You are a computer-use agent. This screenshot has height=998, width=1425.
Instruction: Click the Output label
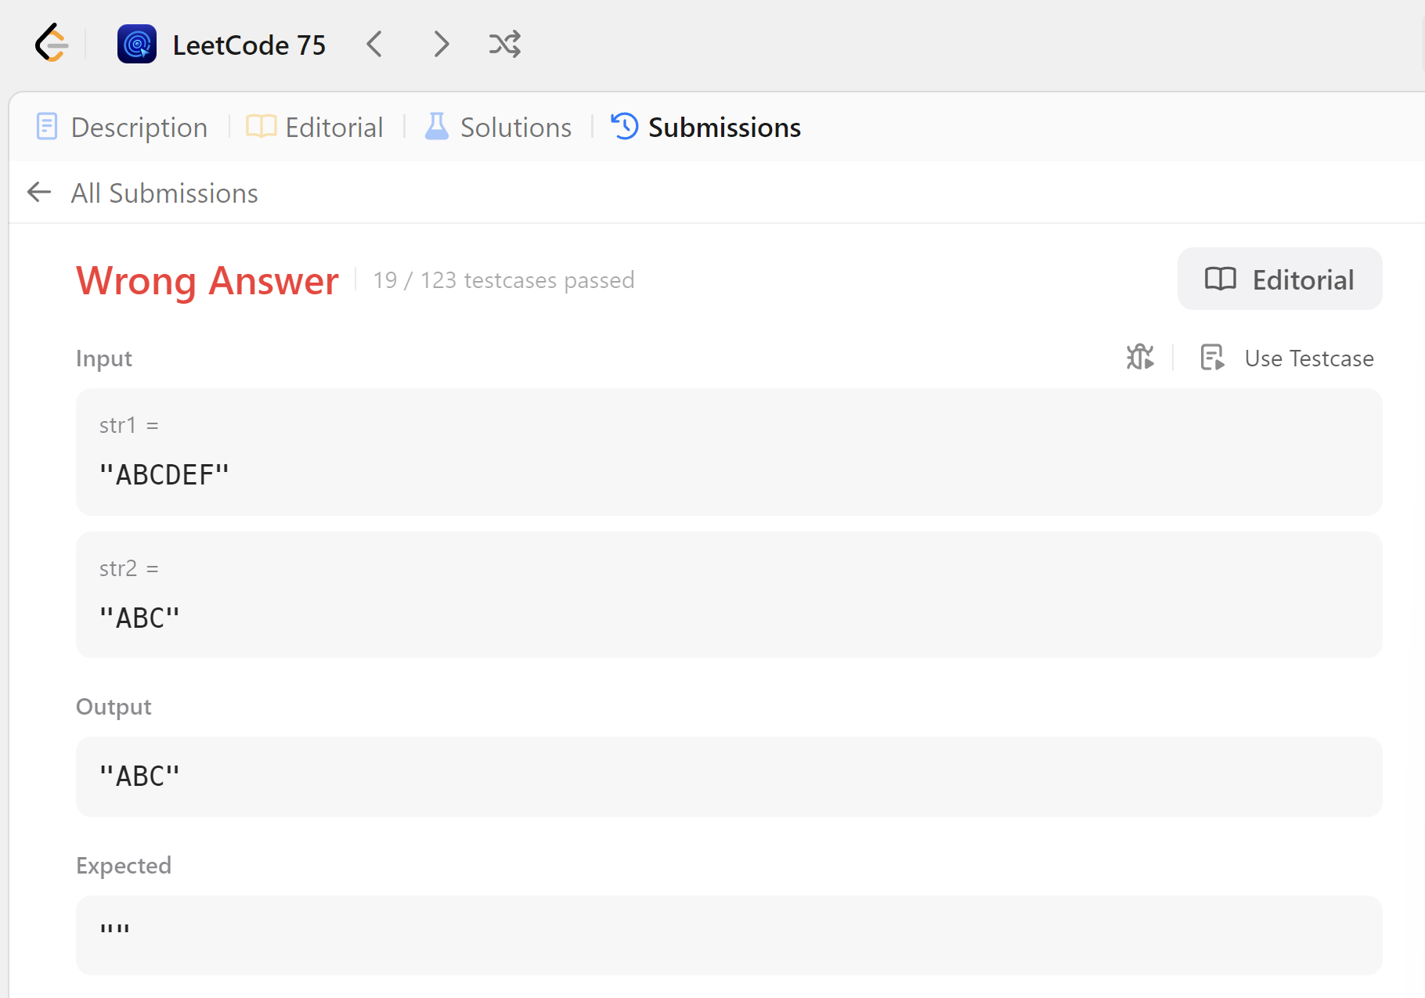point(114,707)
